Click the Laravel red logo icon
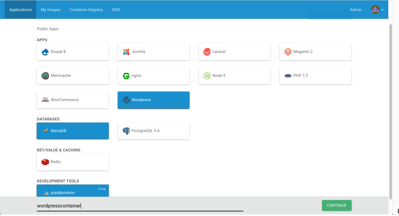The image size is (399, 216). (x=207, y=52)
